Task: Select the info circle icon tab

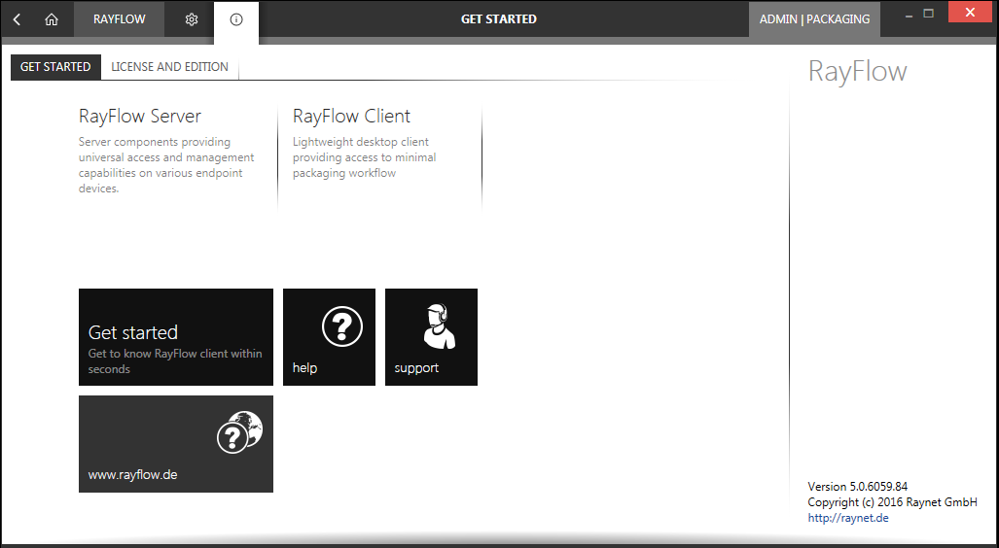Action: tap(236, 19)
